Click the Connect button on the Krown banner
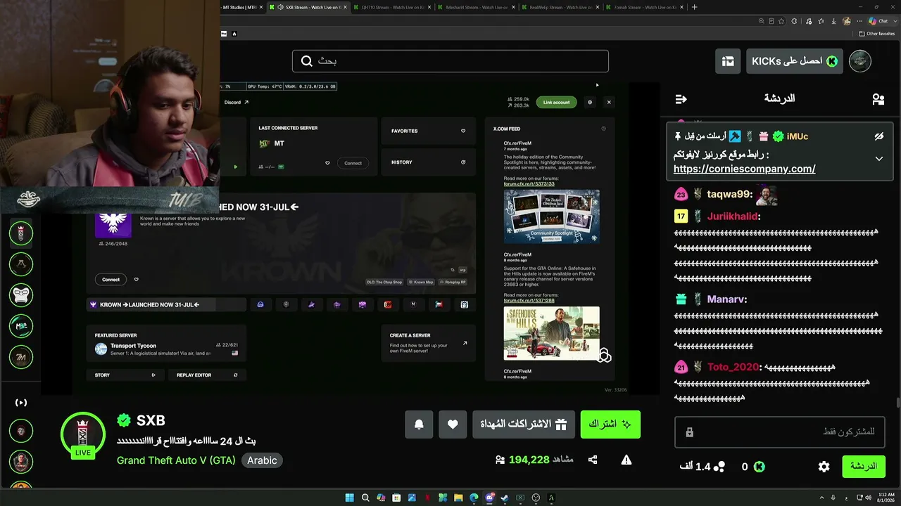 (x=111, y=280)
